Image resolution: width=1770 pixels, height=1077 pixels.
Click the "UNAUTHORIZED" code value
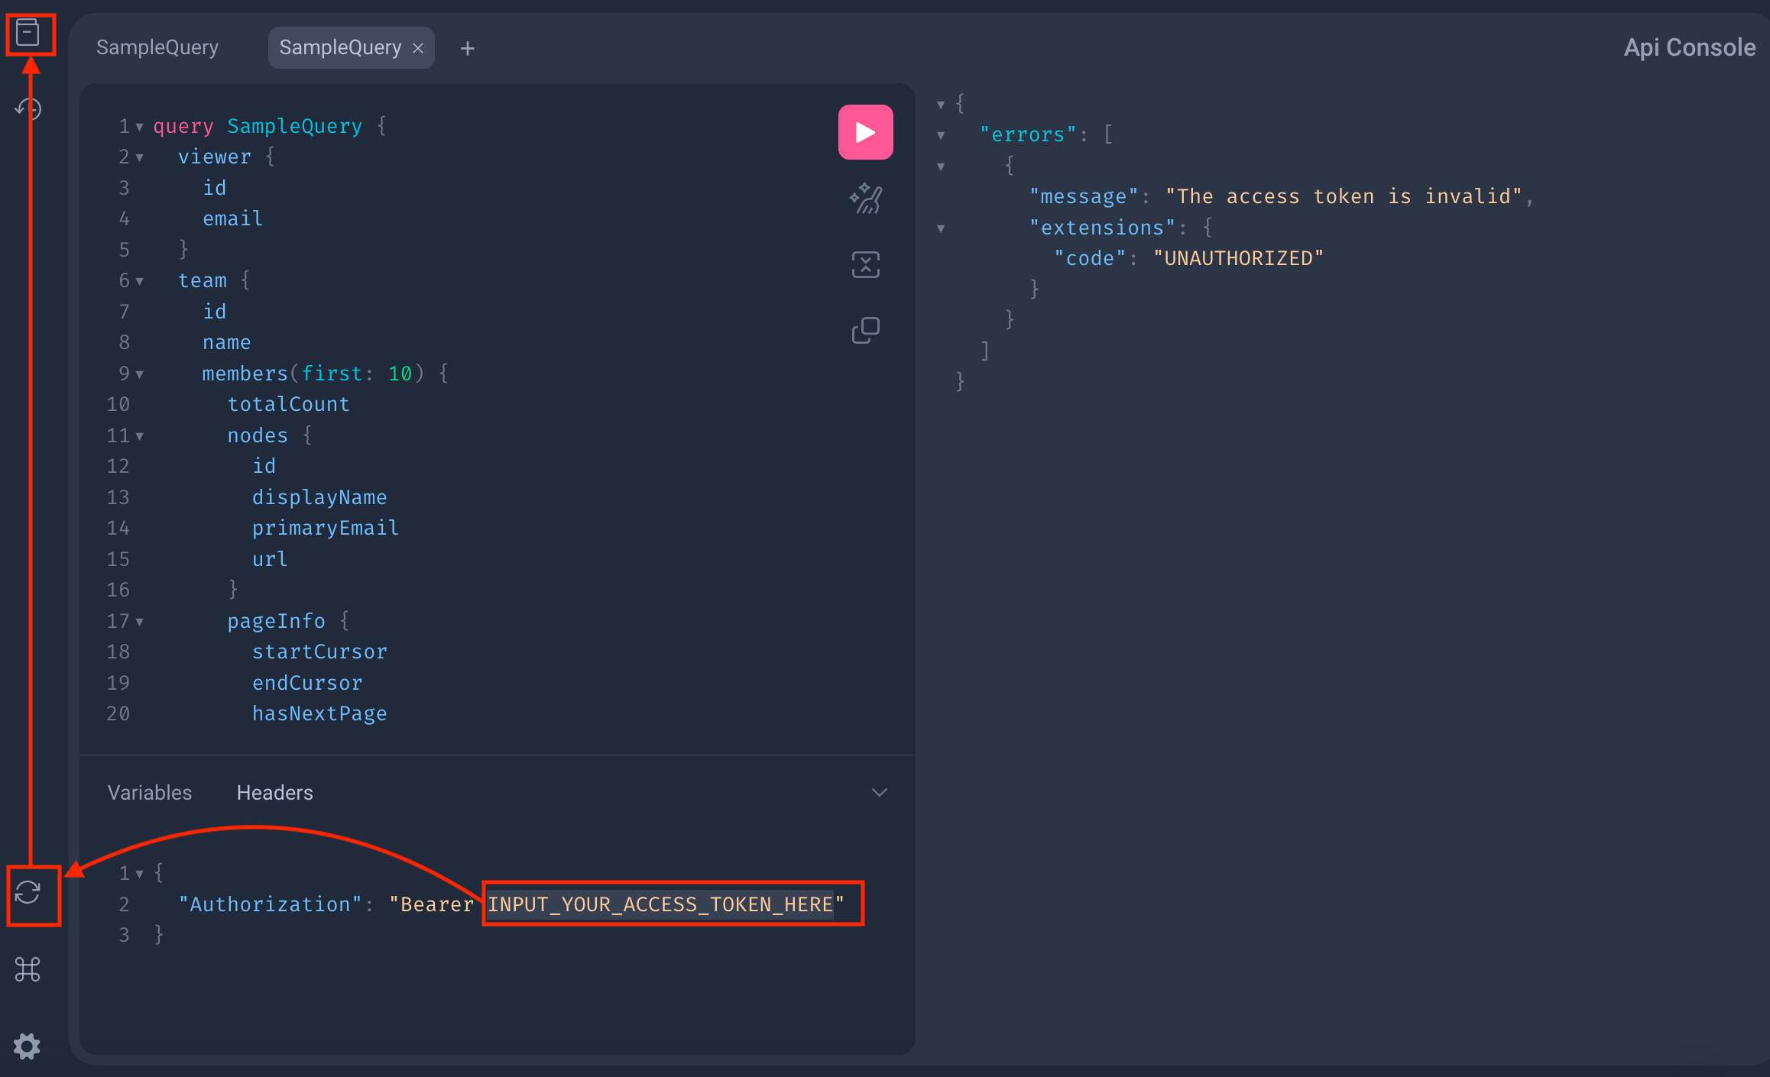pyautogui.click(x=1238, y=258)
